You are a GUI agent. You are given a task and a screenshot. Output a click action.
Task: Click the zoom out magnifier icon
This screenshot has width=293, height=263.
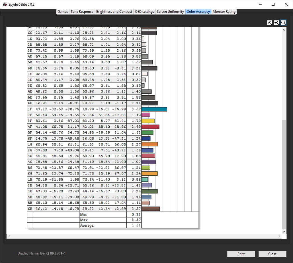(x=276, y=23)
